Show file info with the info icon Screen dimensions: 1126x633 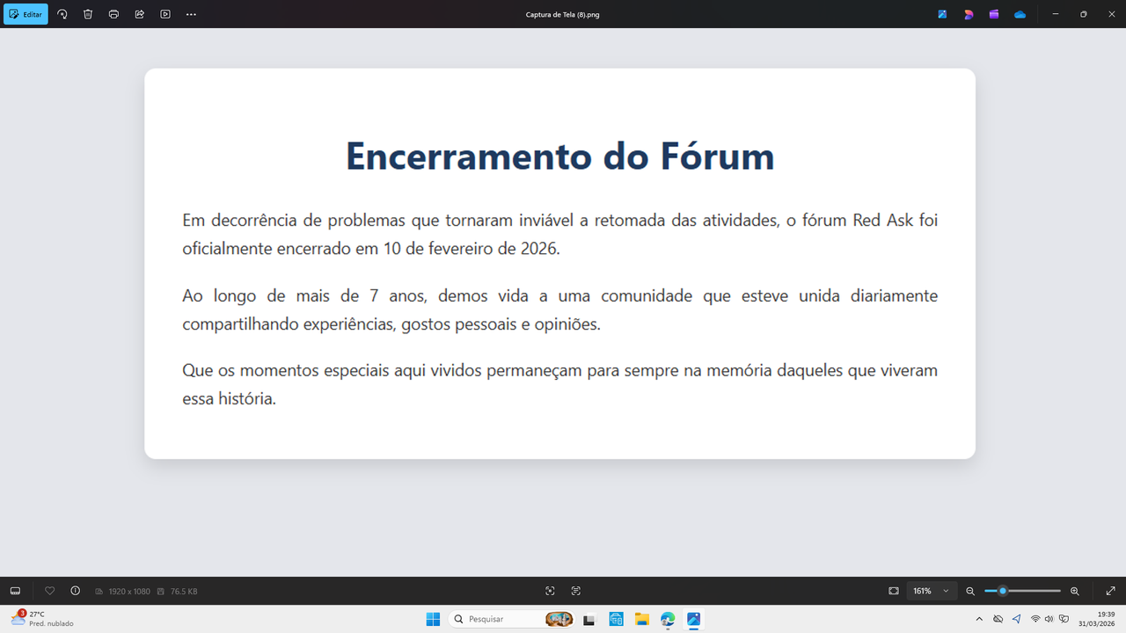[75, 591]
